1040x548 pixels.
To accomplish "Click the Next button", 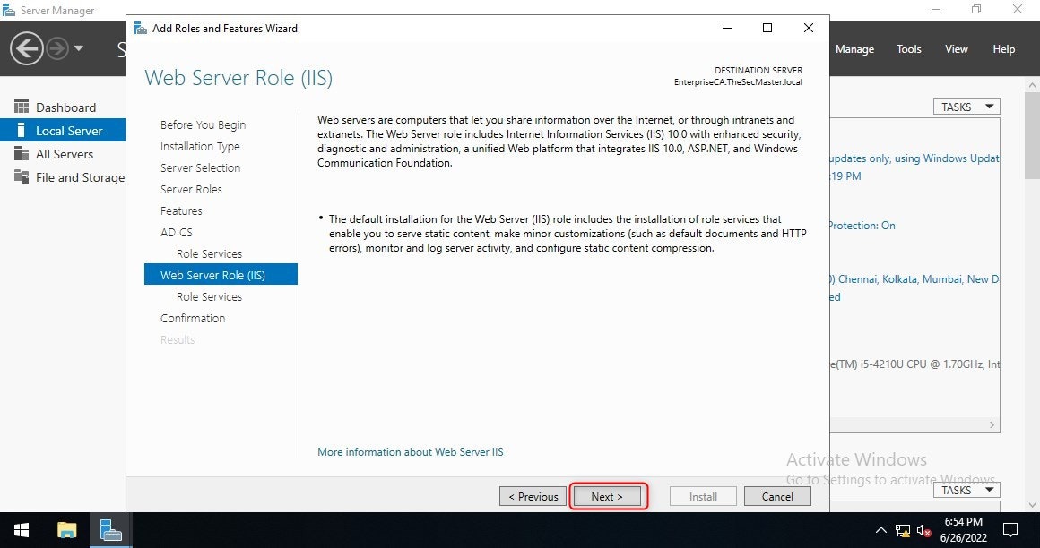I will tap(608, 496).
